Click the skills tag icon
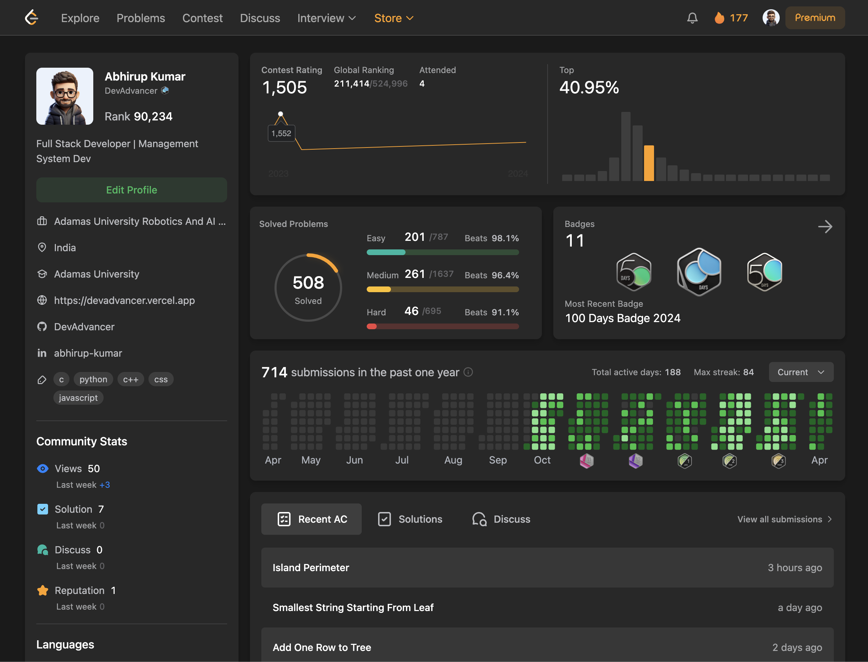 42,379
